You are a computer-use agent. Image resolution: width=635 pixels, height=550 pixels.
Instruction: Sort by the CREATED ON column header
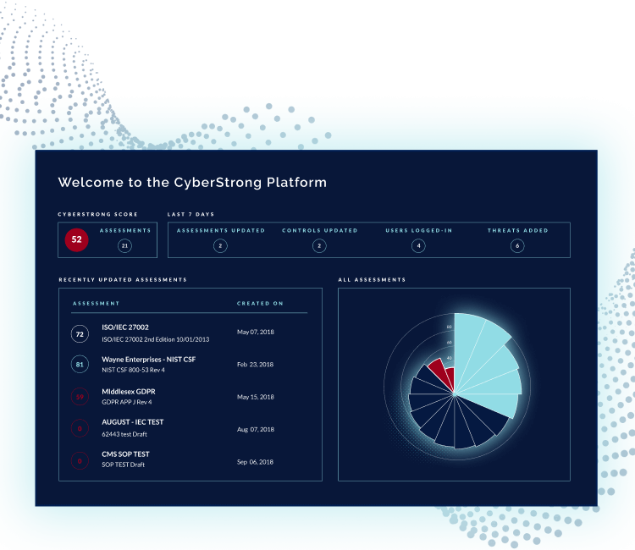260,303
